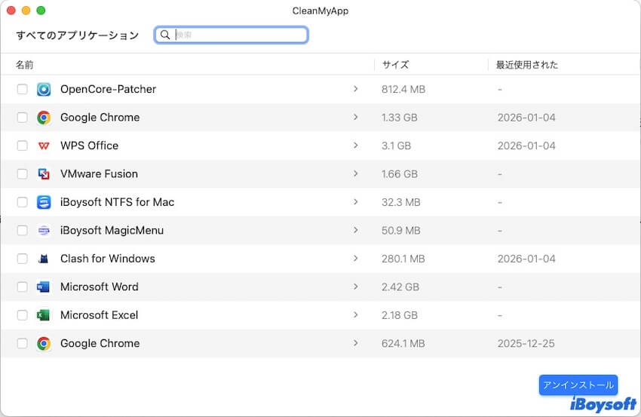Screen dimensions: 641x417
Task: Click the Microsoft Excel app icon
Action: (44, 315)
